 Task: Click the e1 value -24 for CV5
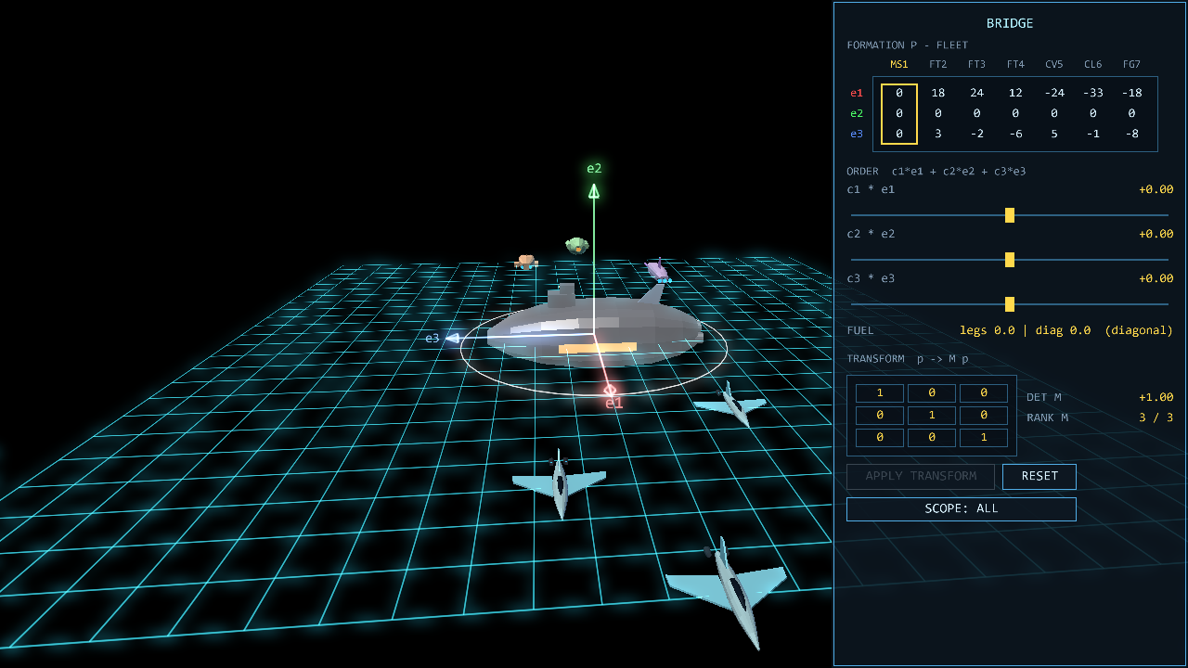click(x=1054, y=93)
